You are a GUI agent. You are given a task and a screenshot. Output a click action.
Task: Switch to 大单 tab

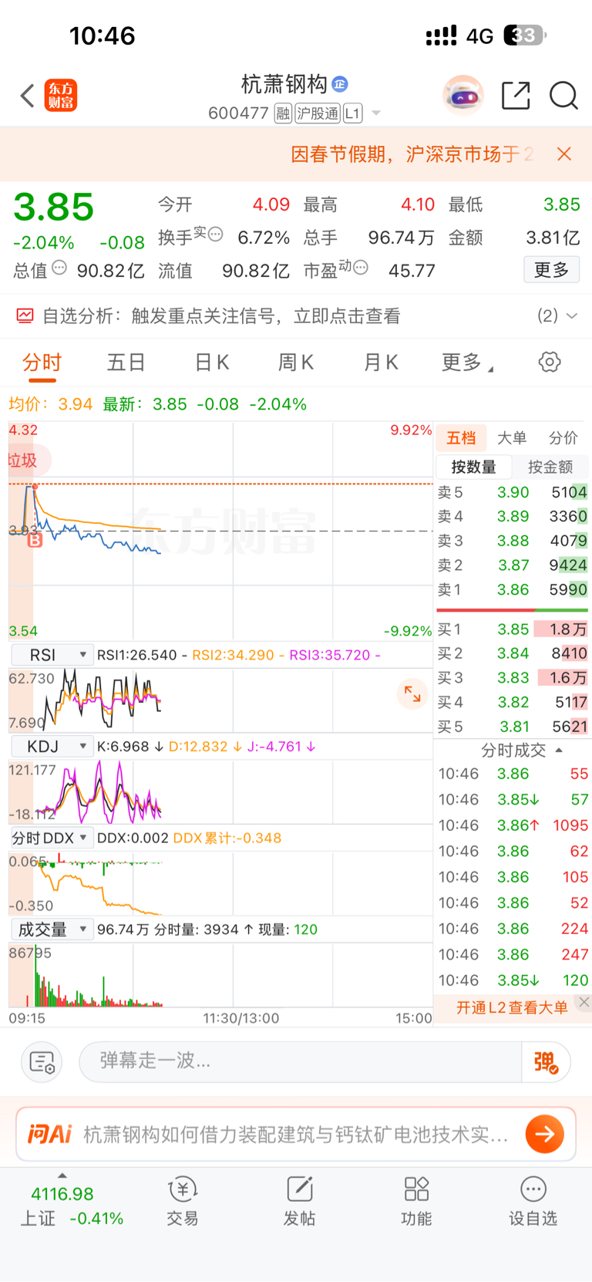pos(512,438)
